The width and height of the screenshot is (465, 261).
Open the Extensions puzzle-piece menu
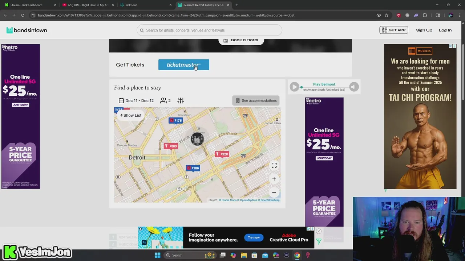425,15
